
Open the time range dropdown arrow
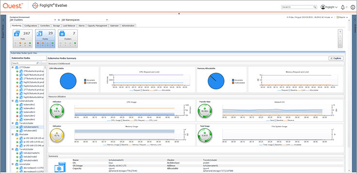(332, 17)
